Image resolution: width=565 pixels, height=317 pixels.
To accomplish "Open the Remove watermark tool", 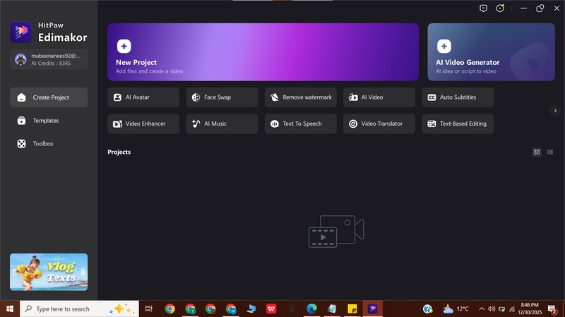I will click(x=301, y=97).
